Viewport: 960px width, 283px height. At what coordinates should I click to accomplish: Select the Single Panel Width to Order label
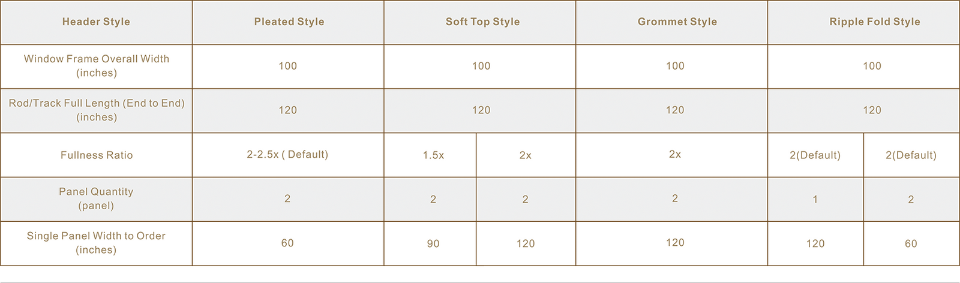(96, 243)
